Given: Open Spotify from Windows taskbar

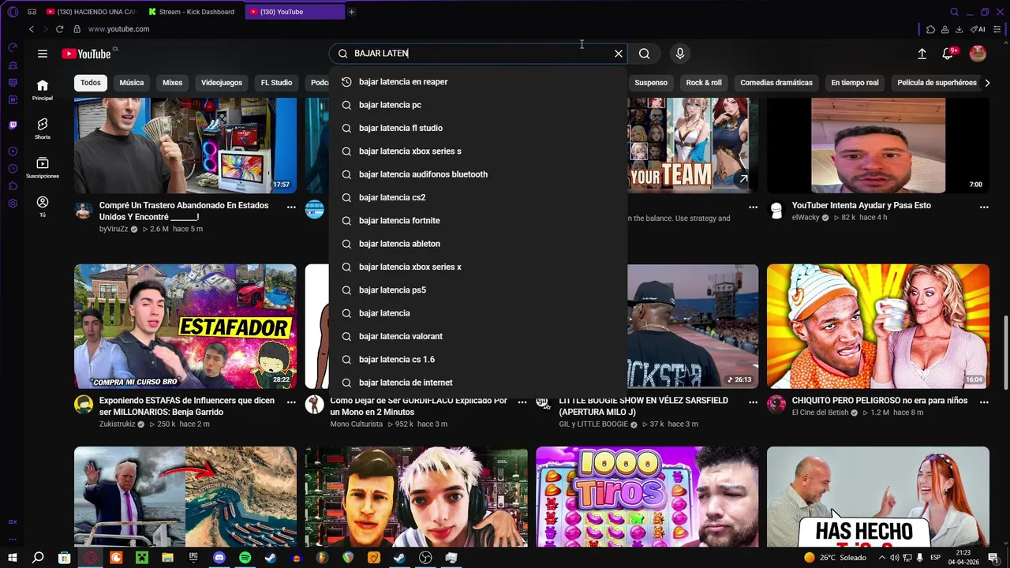Looking at the screenshot, I should pos(245,558).
